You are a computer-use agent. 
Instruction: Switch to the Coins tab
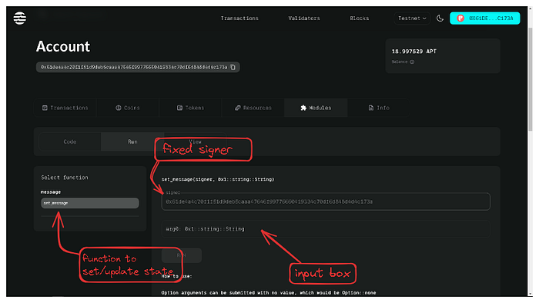[x=128, y=108]
